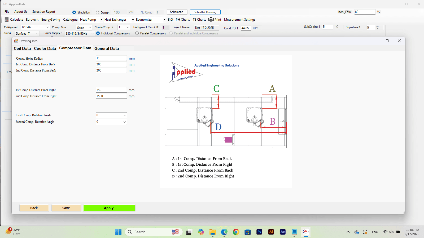The height and width of the screenshot is (238, 424).
Task: Expand First Comp. Rotation Angle dropdown
Action: [x=111, y=115]
